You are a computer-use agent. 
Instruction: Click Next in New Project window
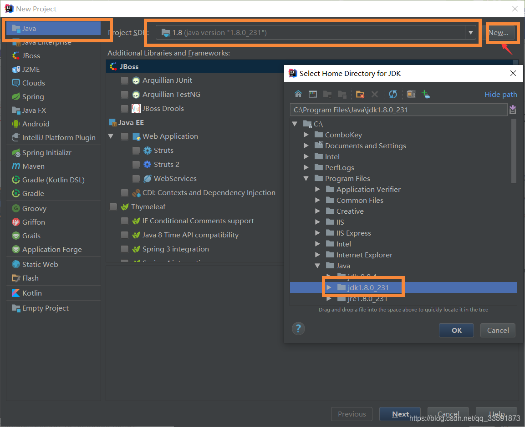pos(400,414)
